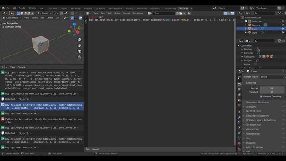Adjust the Render samples field

coord(272,88)
